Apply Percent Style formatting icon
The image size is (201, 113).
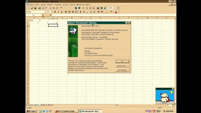tap(84, 12)
